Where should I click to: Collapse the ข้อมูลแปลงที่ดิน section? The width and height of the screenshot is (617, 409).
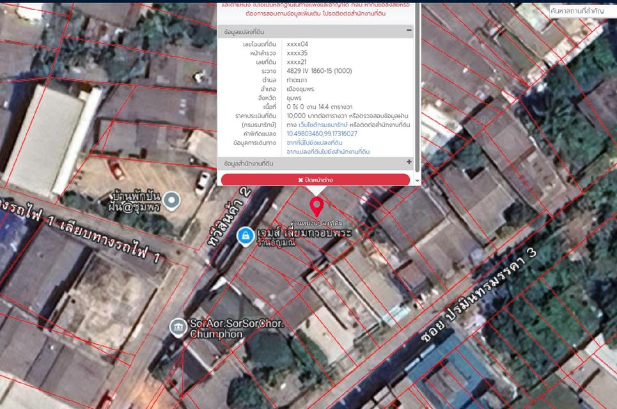[409, 30]
